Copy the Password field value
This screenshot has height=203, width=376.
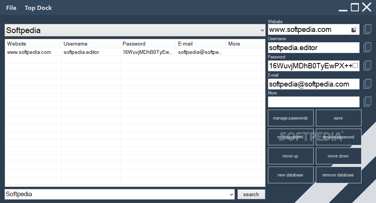tap(367, 66)
